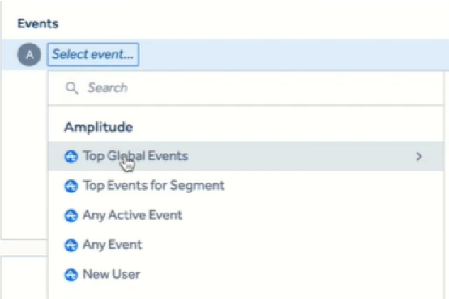This screenshot has height=299, width=449.
Task: Click the Events section heading
Action: (x=38, y=23)
